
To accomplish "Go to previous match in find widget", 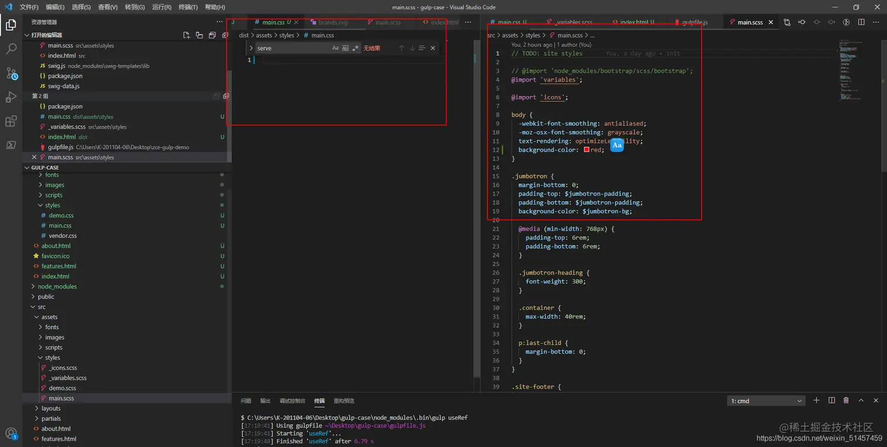I will pyautogui.click(x=401, y=48).
